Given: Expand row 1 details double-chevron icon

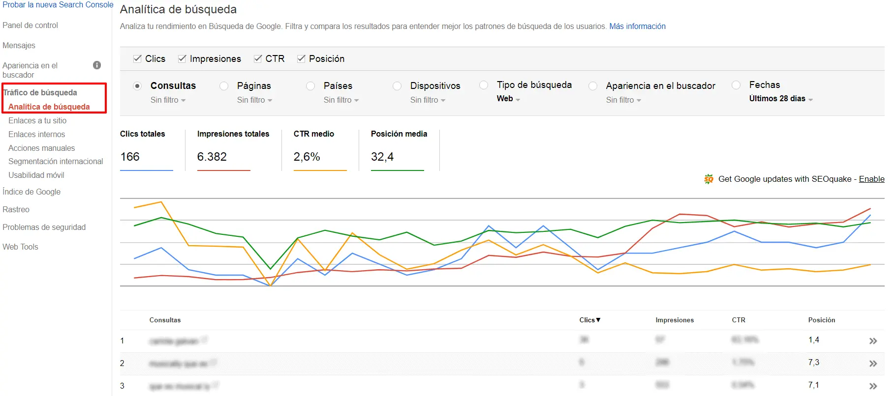Looking at the screenshot, I should click(x=873, y=341).
